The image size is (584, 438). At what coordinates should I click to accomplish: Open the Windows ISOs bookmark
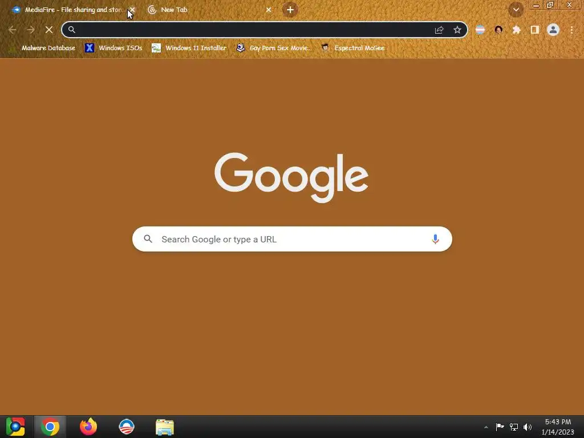pos(113,48)
